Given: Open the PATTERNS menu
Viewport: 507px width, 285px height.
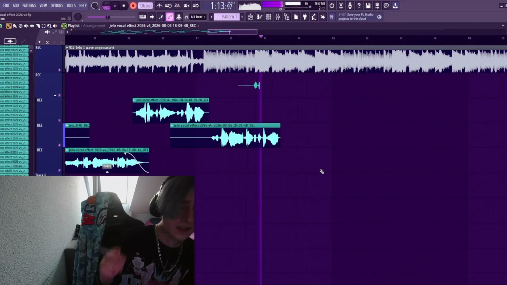Looking at the screenshot, I should pos(29,6).
